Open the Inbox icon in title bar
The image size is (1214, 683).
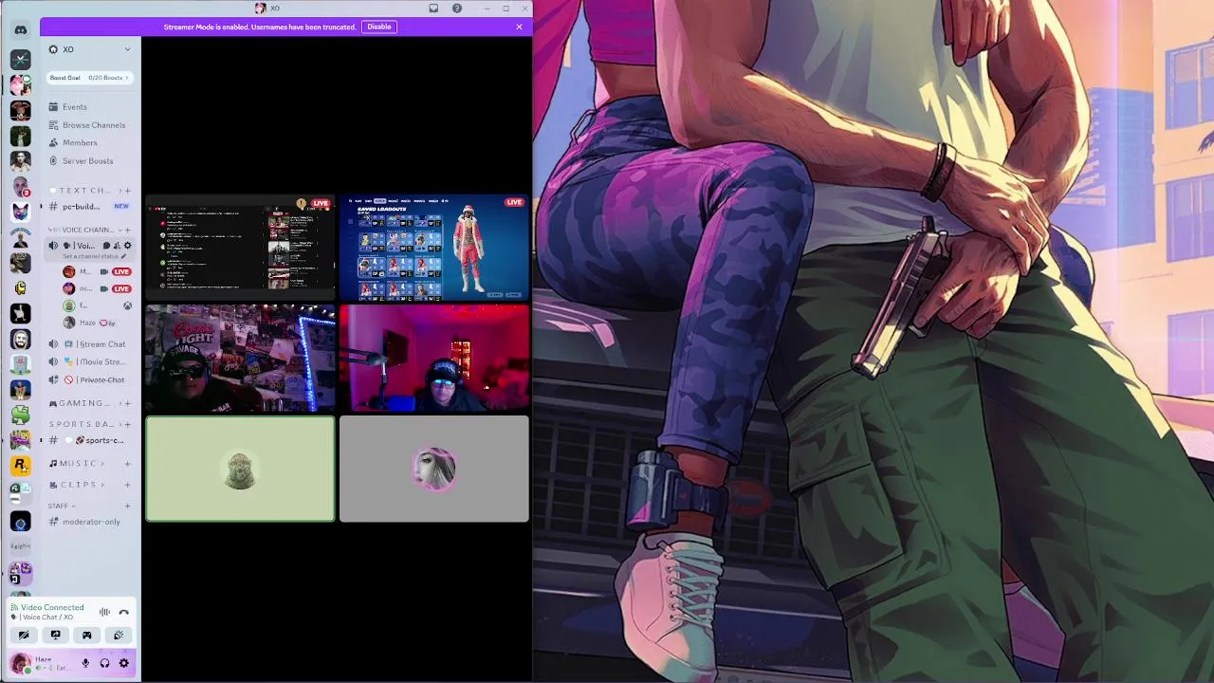tap(433, 9)
